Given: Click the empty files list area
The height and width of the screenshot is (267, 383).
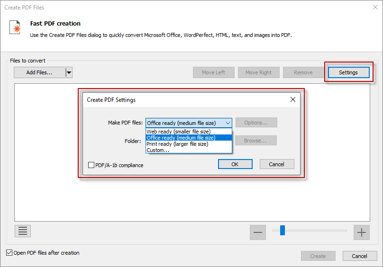Looking at the screenshot, I should [x=47, y=189].
